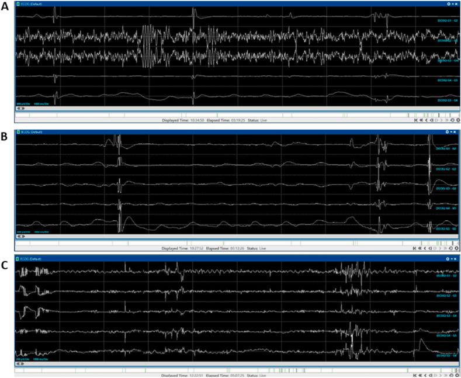
Task: Click the green ECOG icon in panel C title
Action: click(x=17, y=258)
